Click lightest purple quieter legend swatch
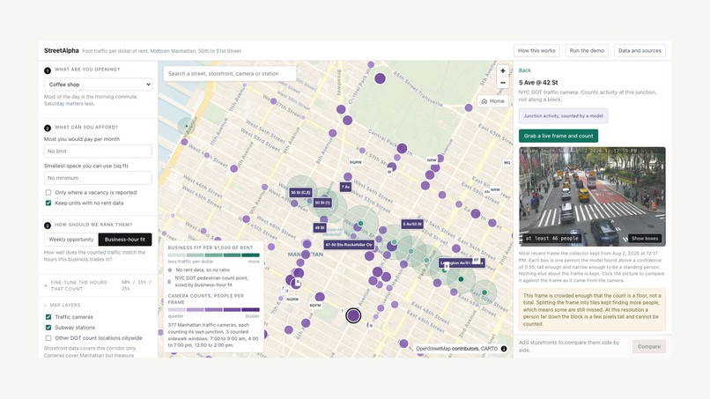Viewport: 710px width, 399px height. [176, 310]
